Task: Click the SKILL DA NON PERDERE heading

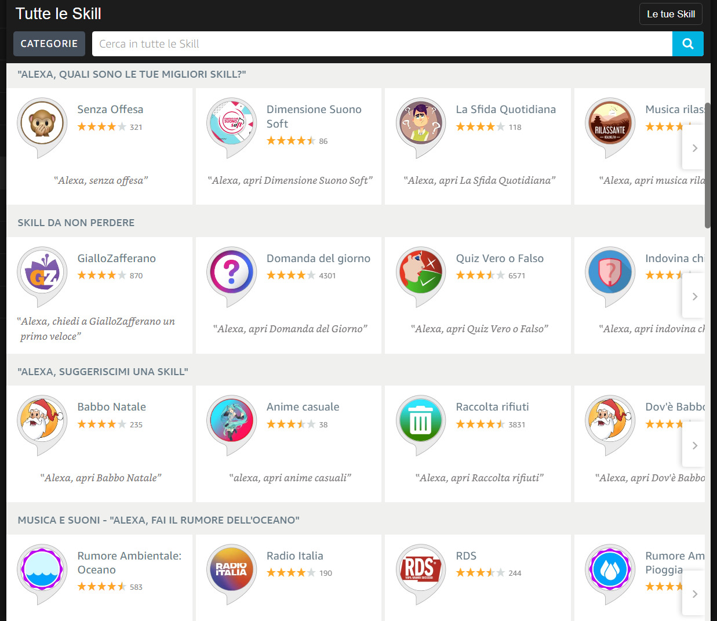Action: 76,223
